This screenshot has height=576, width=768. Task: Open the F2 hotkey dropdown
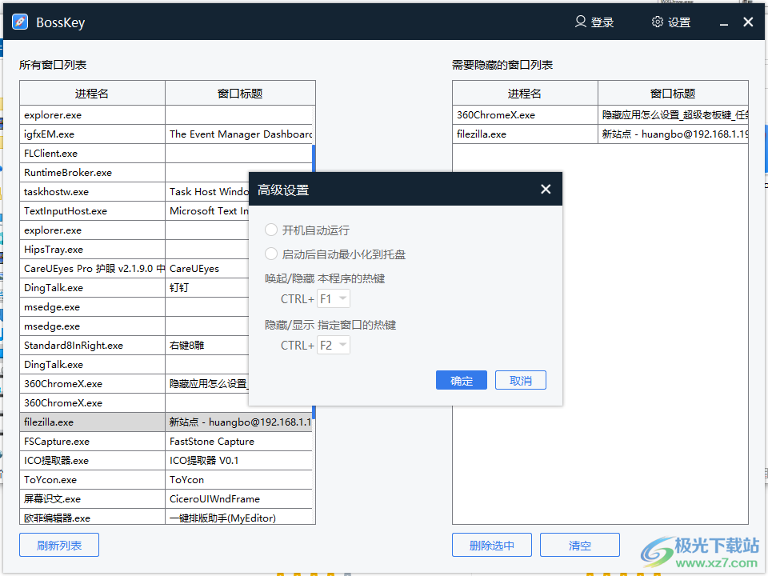coord(334,346)
